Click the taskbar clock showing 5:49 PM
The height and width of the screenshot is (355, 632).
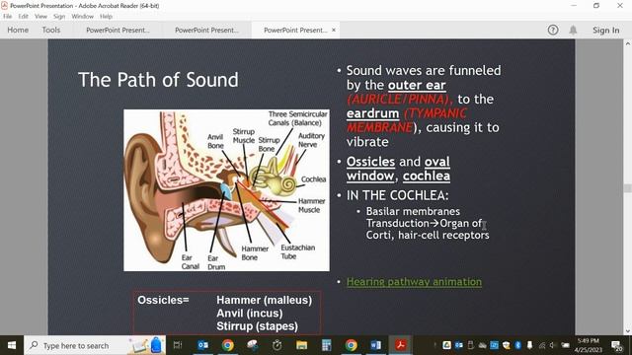click(x=589, y=345)
